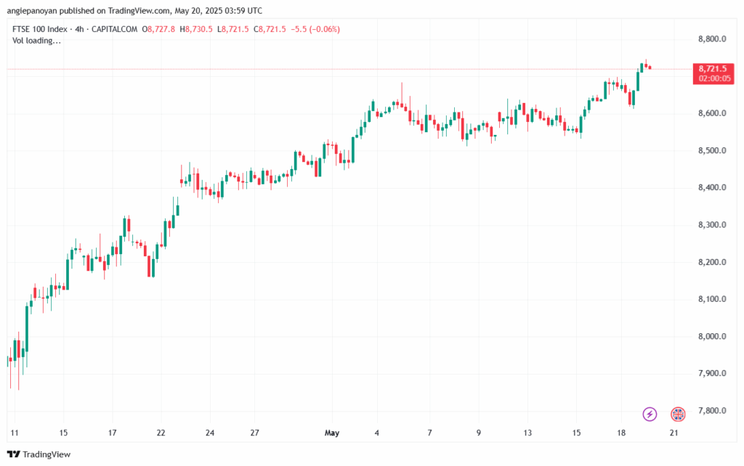Click the TradingView logo
The height and width of the screenshot is (466, 744).
[39, 454]
